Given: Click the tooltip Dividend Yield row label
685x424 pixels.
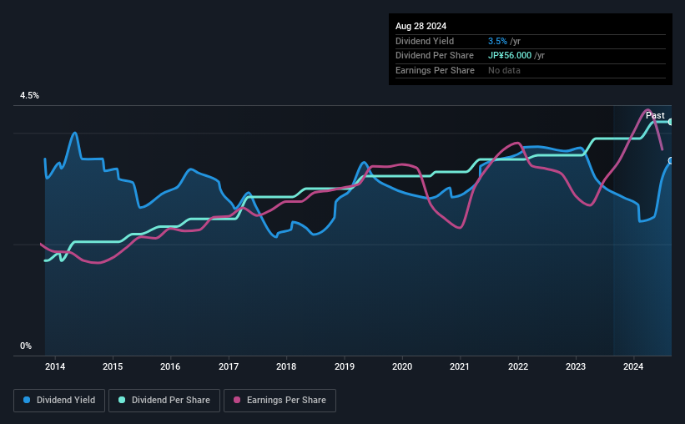Looking at the screenshot, I should click(x=425, y=41).
